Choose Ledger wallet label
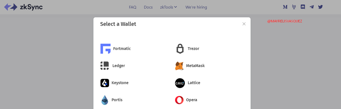Viewport: 341px width, 109px height. click(x=119, y=66)
